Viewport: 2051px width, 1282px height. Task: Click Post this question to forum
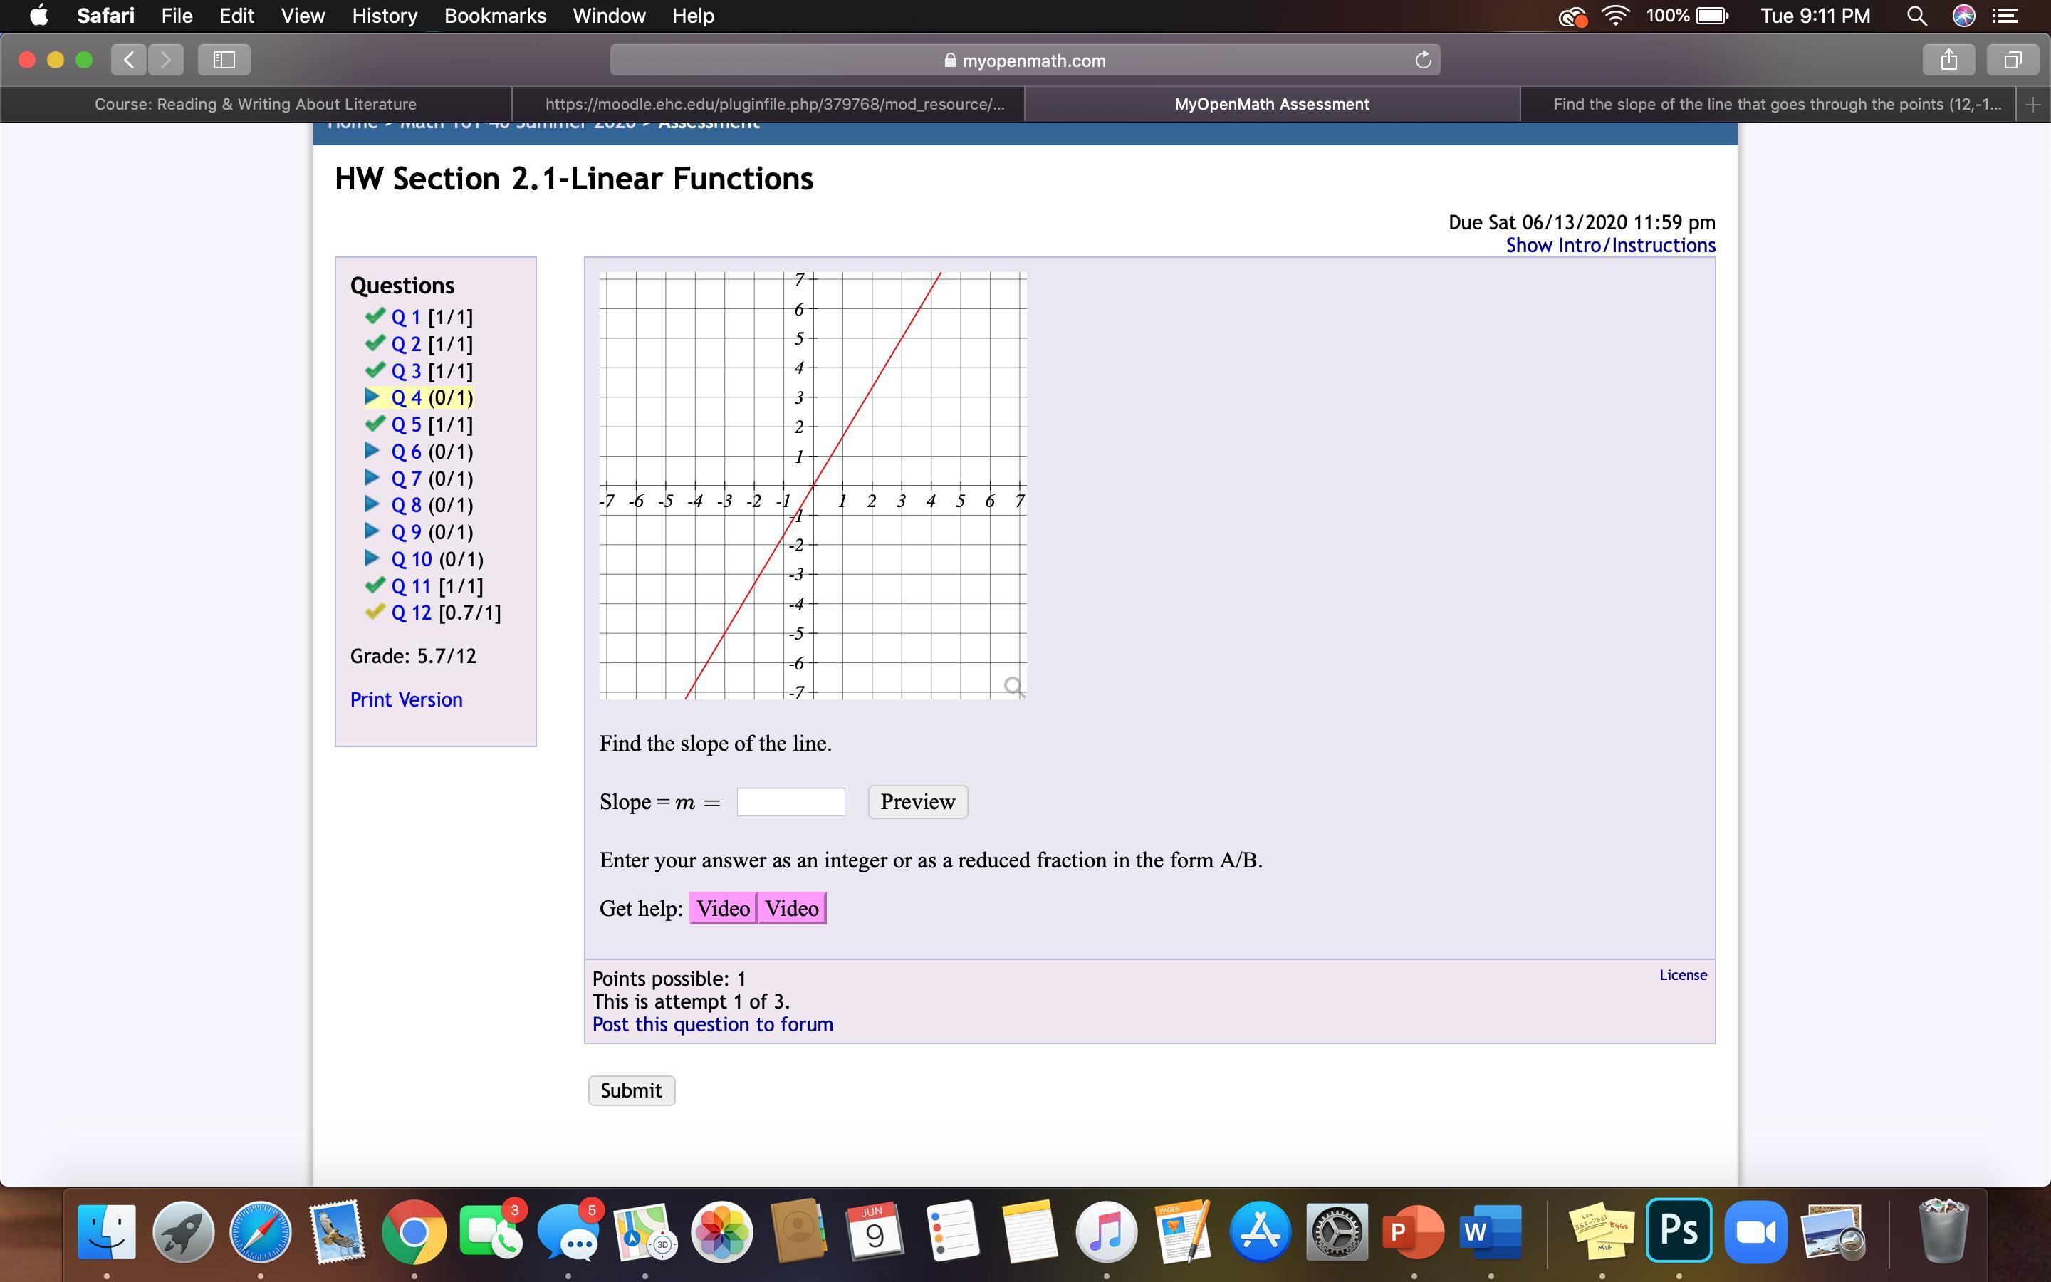(x=712, y=1024)
